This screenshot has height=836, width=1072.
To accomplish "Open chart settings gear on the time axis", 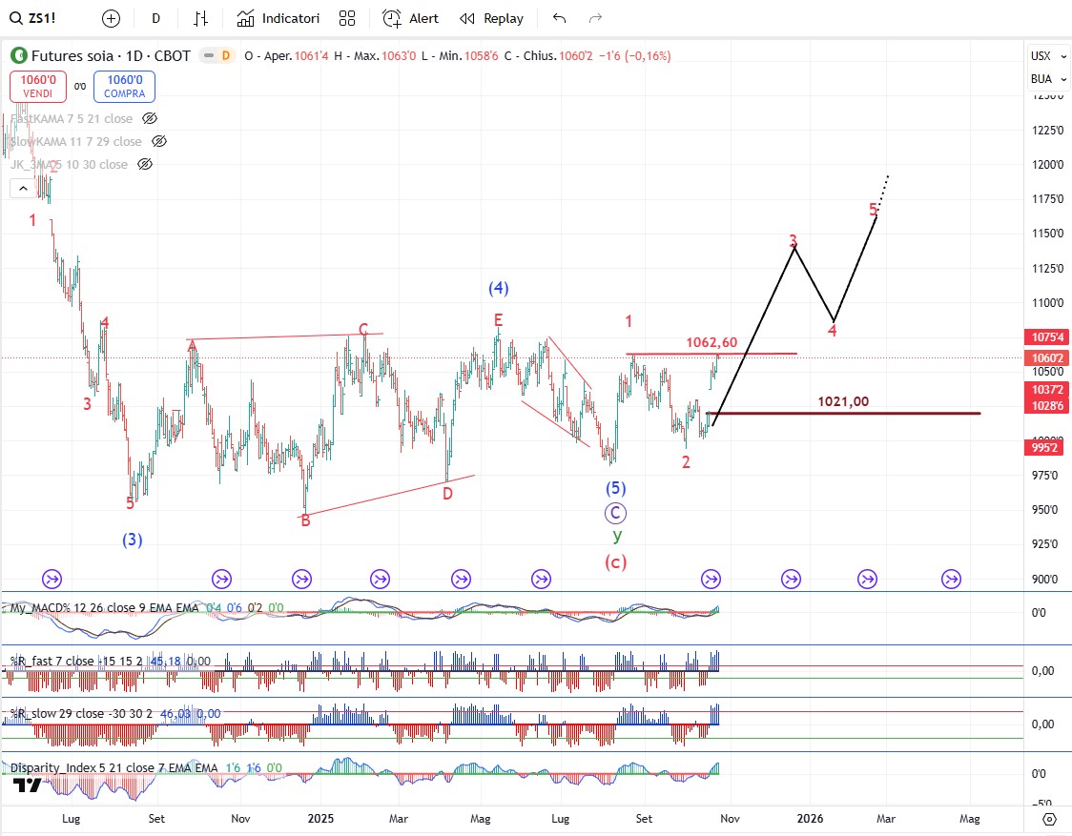I will point(1049,818).
